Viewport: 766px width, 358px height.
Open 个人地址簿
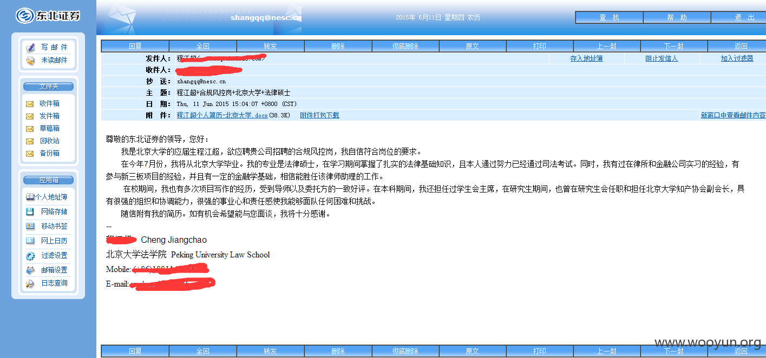coord(51,197)
